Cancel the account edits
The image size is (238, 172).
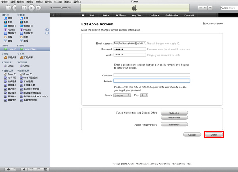pyautogui.click(x=192, y=134)
